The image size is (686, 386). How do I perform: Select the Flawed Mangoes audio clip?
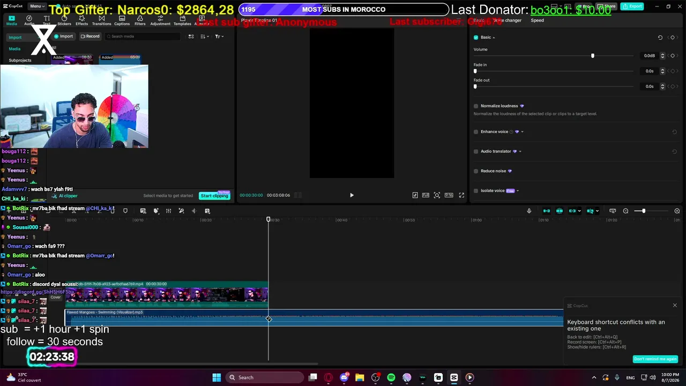315,317
